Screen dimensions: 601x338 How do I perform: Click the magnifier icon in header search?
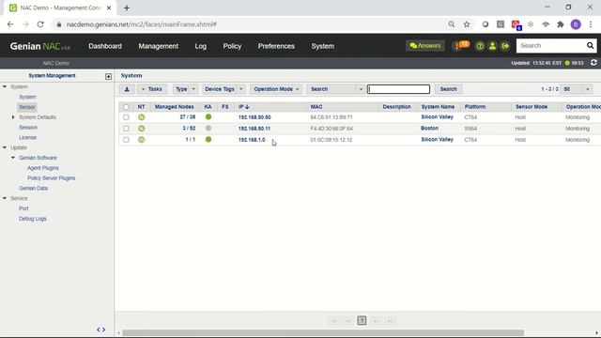pos(590,46)
